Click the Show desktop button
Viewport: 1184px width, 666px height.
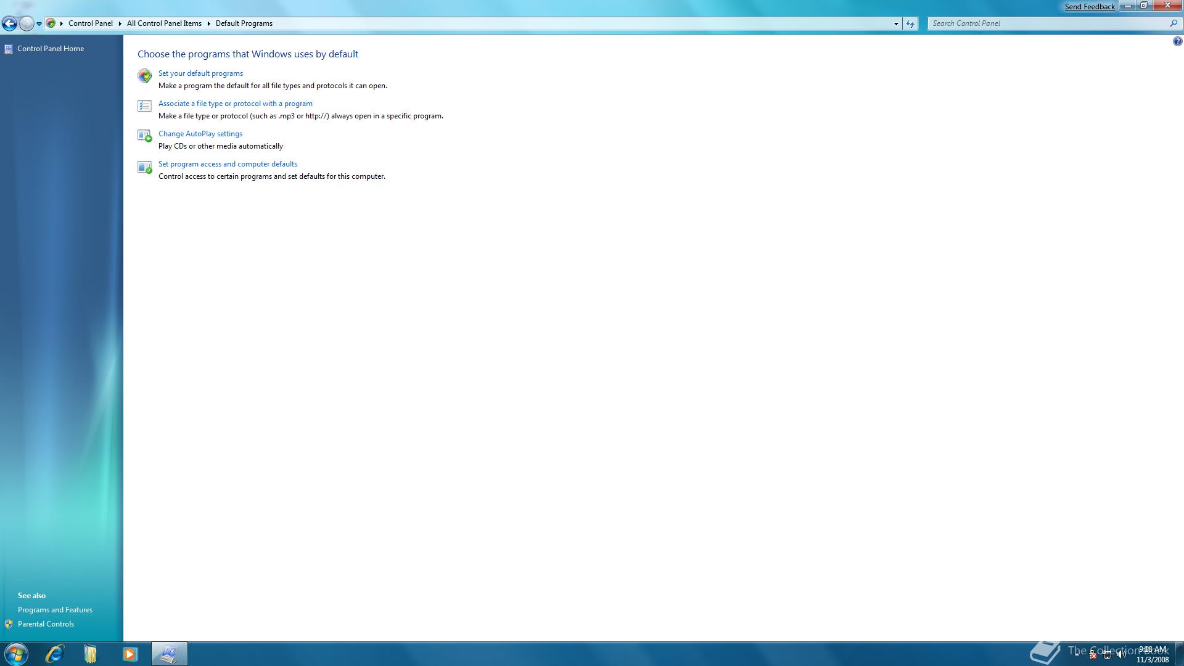[x=1179, y=654]
